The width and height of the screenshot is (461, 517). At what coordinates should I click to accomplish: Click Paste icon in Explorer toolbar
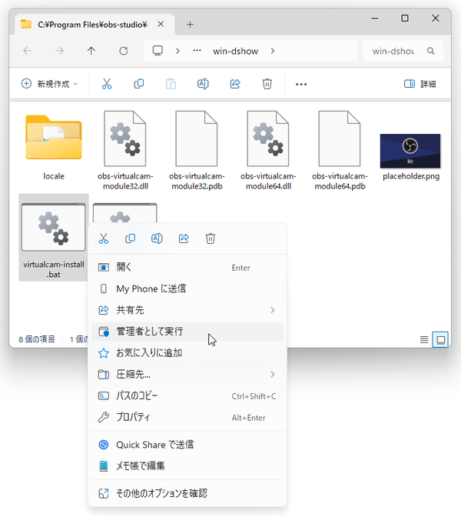coord(171,84)
